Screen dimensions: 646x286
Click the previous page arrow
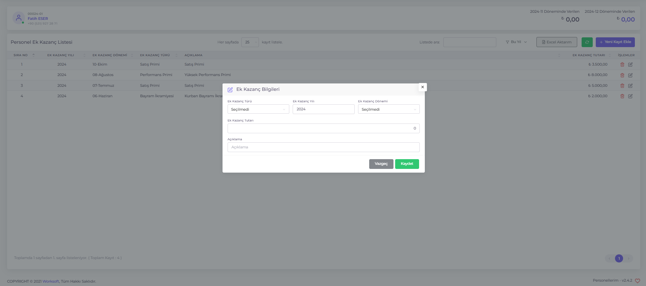click(610, 258)
